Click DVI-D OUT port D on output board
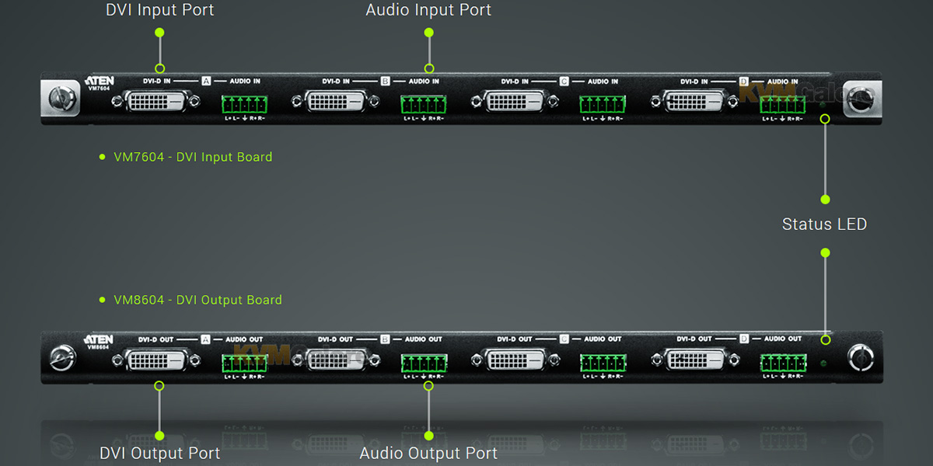Viewport: 933px width, 466px height. (x=694, y=360)
